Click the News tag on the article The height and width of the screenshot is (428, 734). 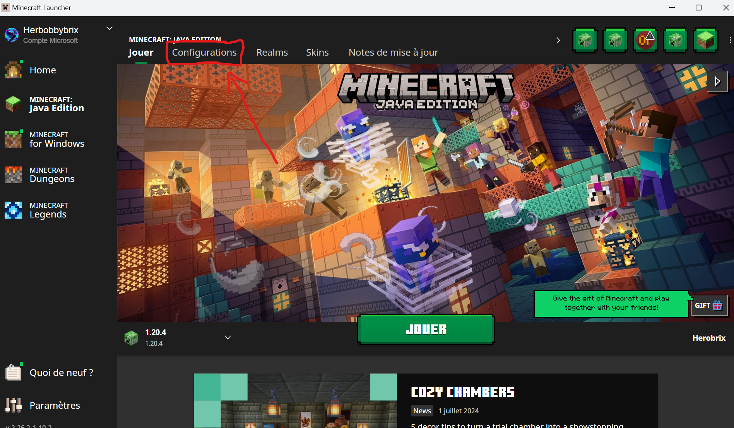(x=422, y=411)
